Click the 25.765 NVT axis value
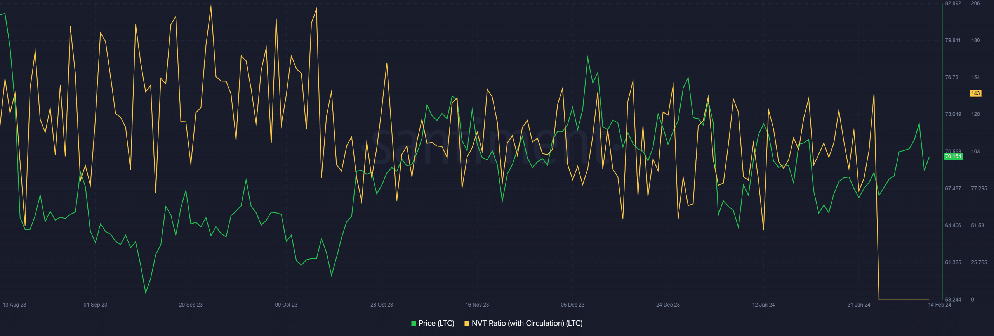 [979, 262]
